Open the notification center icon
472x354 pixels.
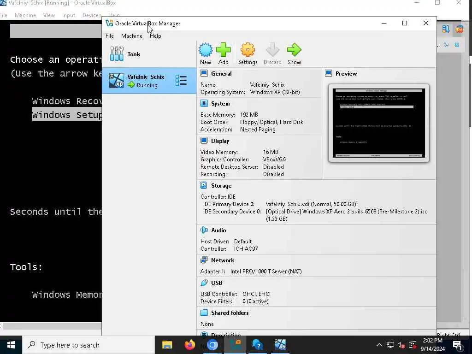point(458,345)
